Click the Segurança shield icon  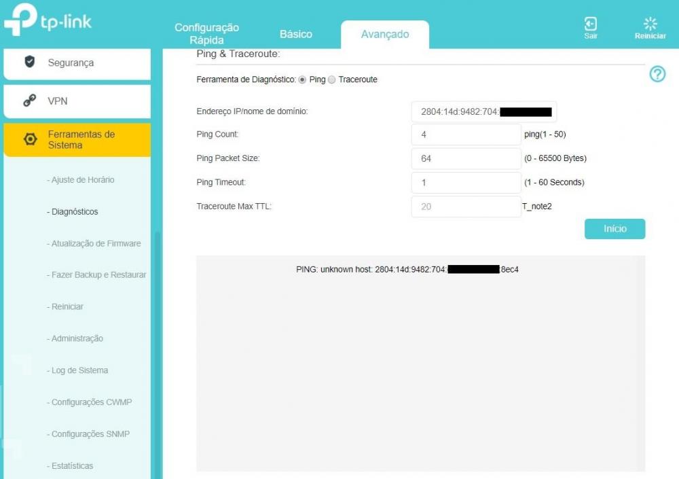(x=30, y=63)
